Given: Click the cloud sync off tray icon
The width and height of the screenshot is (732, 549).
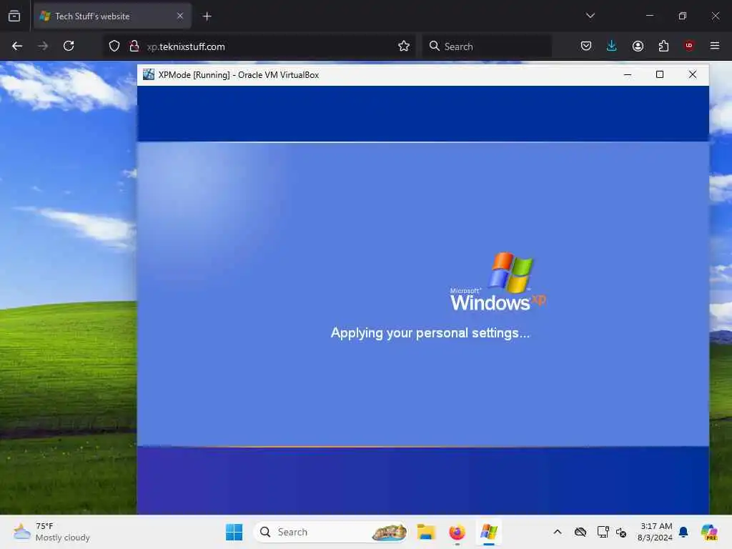Looking at the screenshot, I should (580, 532).
